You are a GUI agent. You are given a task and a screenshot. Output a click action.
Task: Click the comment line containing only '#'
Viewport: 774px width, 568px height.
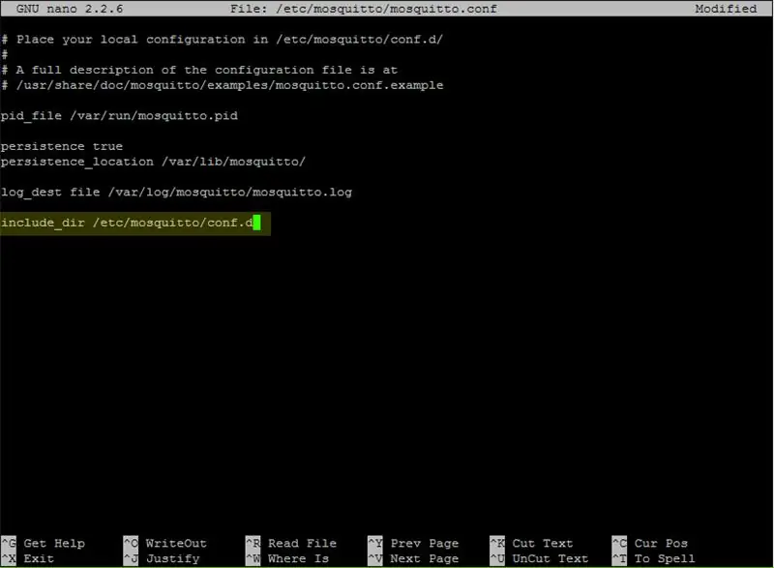pyautogui.click(x=5, y=55)
